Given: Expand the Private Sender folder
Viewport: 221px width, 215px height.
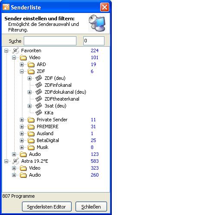Looking at the screenshot, I should [x=22, y=120].
